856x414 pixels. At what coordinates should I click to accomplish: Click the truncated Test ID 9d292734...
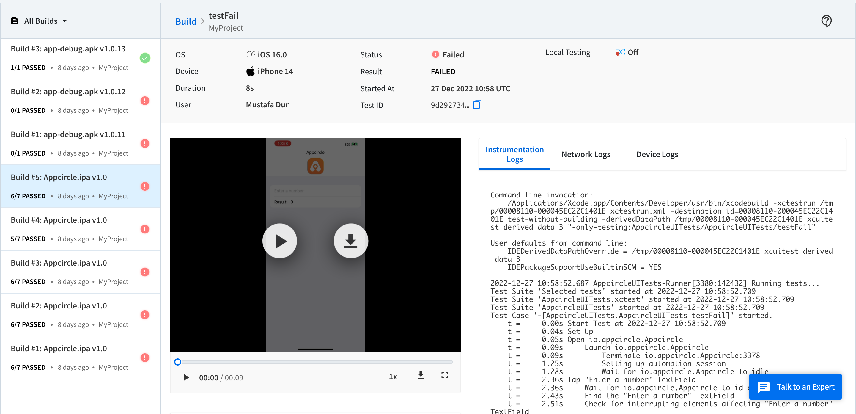[450, 105]
